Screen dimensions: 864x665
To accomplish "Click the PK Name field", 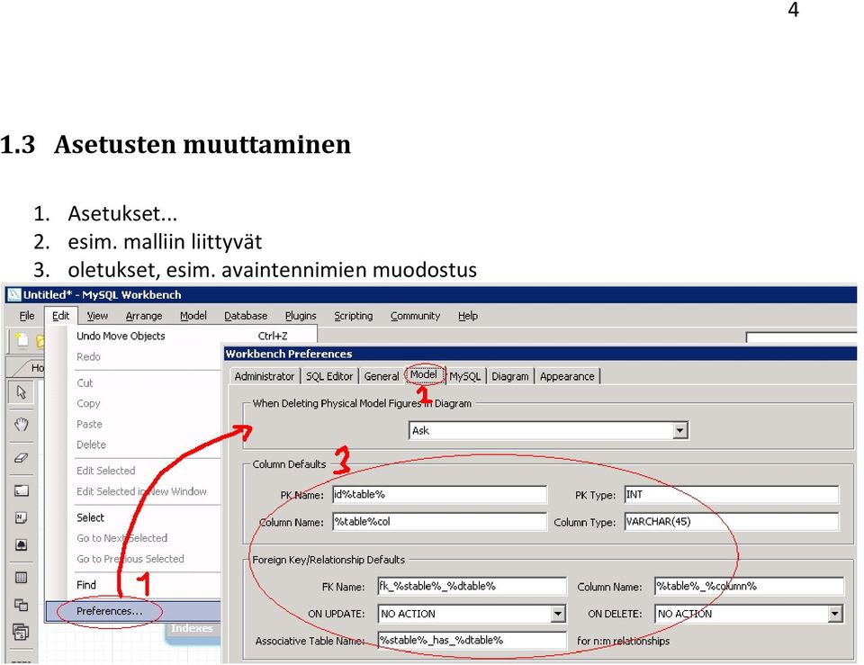I will pos(440,495).
